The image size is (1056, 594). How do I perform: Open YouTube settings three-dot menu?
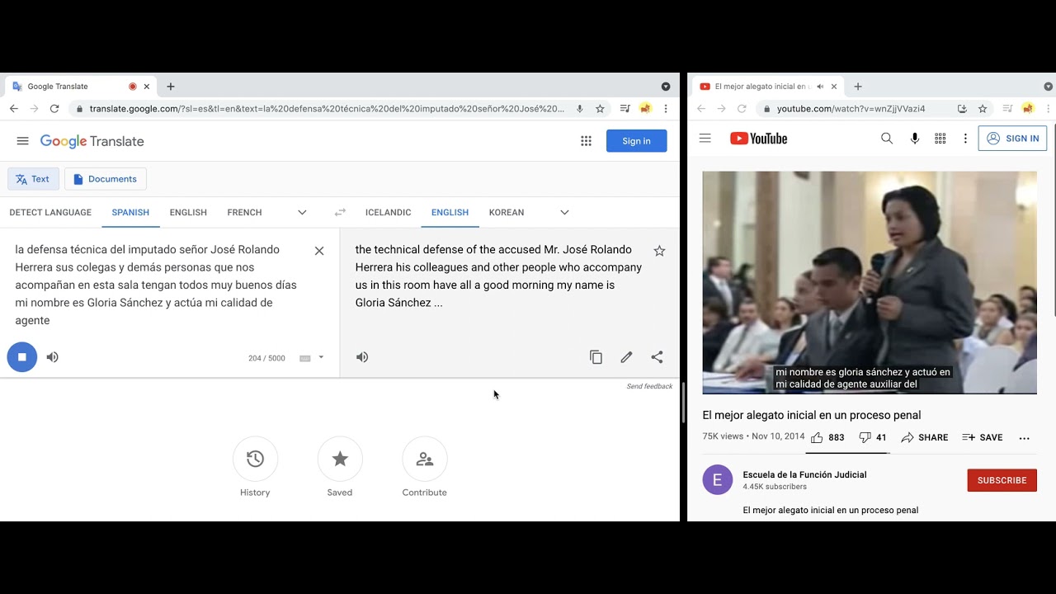point(965,139)
